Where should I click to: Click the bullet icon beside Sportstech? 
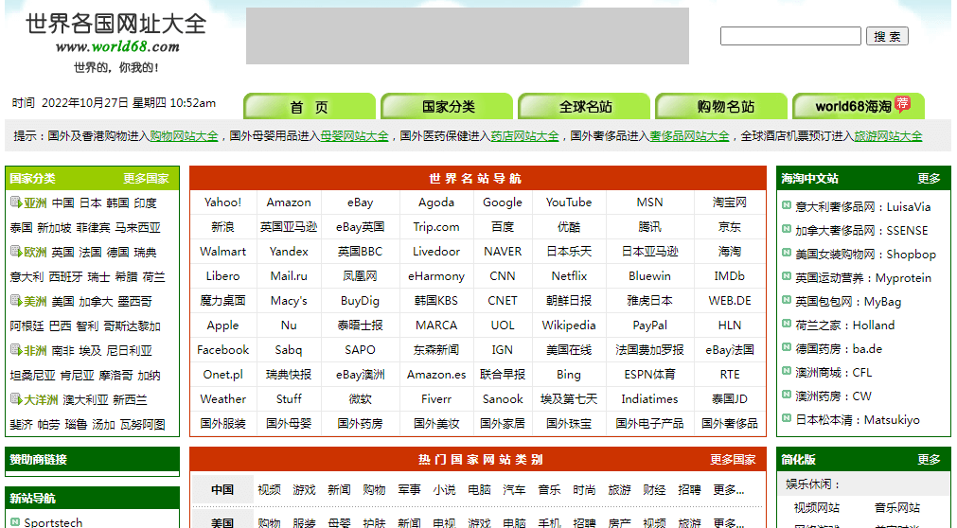point(15,522)
